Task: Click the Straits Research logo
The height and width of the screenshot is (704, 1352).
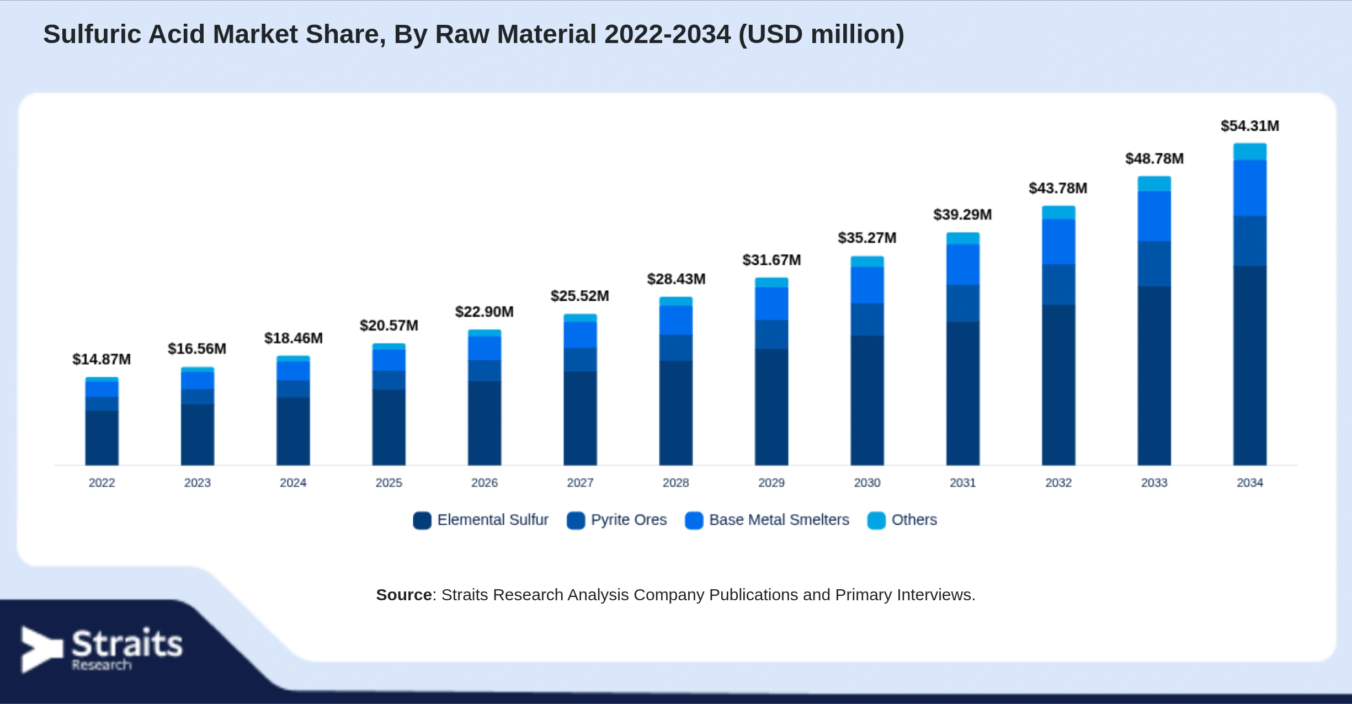Action: coord(102,649)
